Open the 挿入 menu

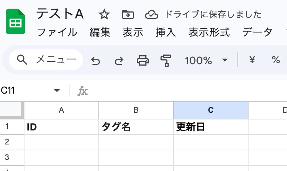tap(165, 32)
